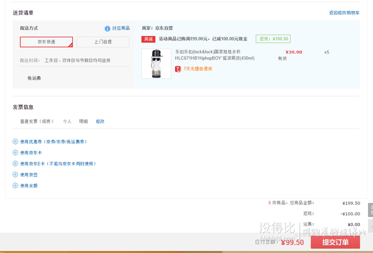
Task: Click delivery time text 工作日、双休日与节假日均可送货
Action: click(78, 61)
